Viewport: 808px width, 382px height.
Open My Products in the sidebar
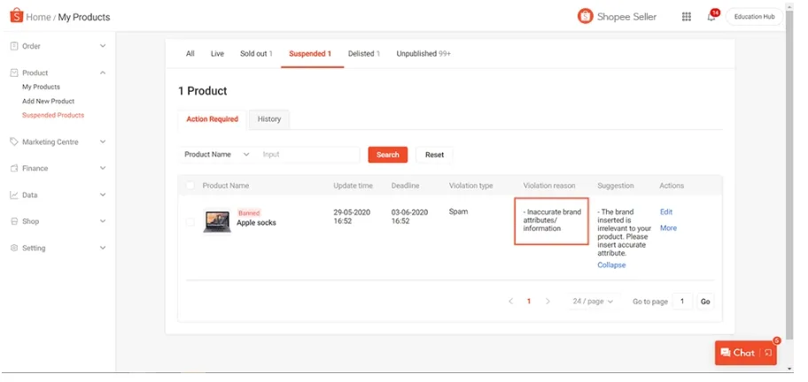(x=41, y=87)
